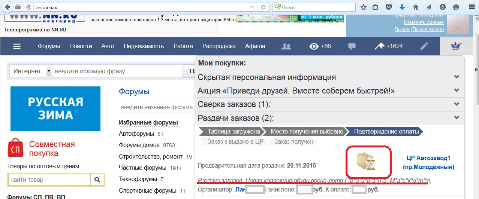Open Недвижимость in the navigation bar
Screen dimensions: 479x199
tap(144, 46)
